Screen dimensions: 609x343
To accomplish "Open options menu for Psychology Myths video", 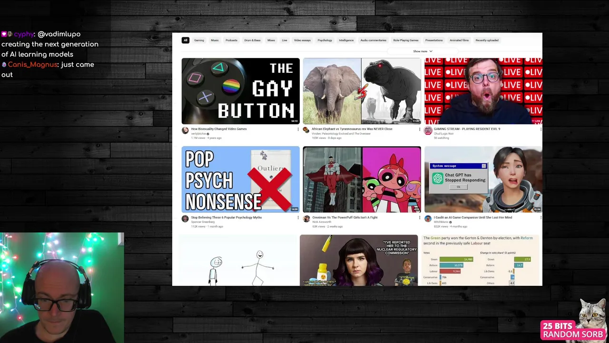I will tap(298, 218).
